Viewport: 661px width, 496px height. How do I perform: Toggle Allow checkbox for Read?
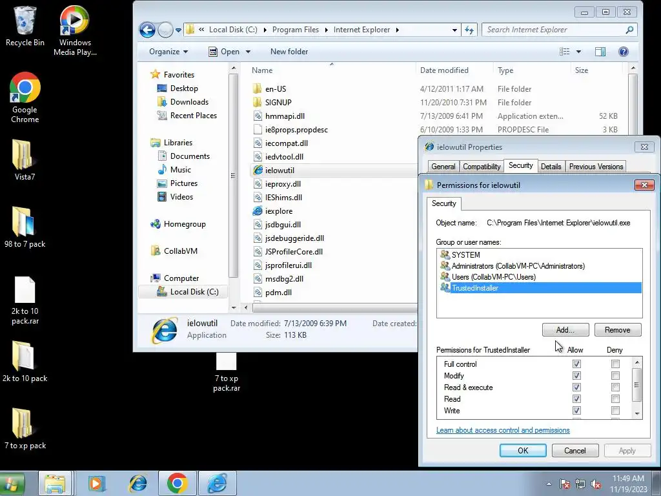tap(576, 398)
